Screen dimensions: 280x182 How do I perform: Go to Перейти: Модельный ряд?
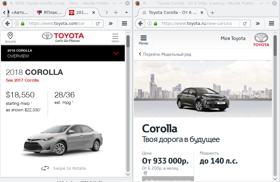pyautogui.click(x=165, y=54)
